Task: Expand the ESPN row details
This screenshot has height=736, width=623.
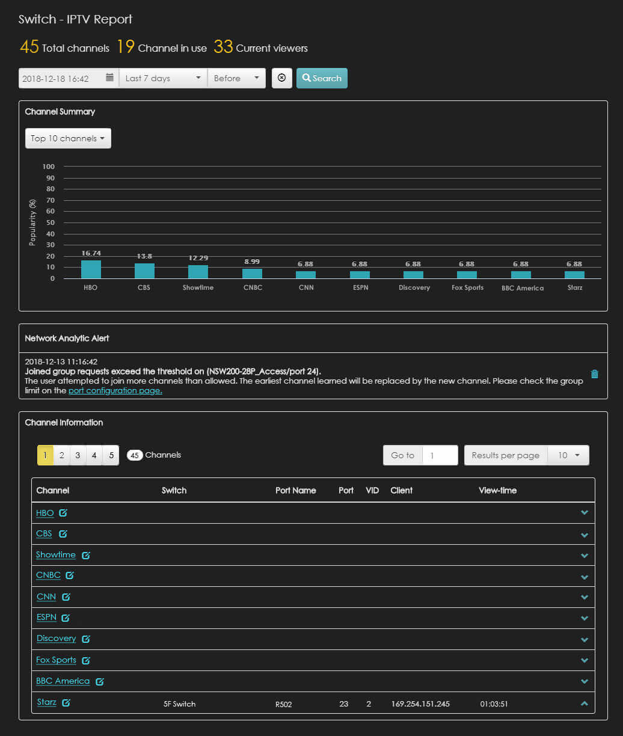Action: [585, 618]
